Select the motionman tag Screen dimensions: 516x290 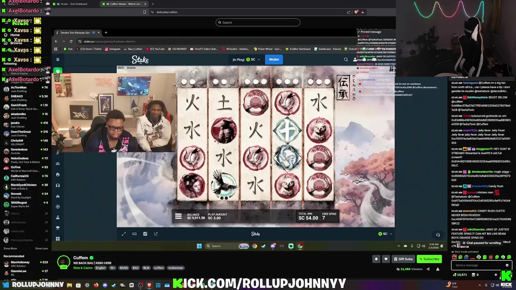[x=176, y=268]
